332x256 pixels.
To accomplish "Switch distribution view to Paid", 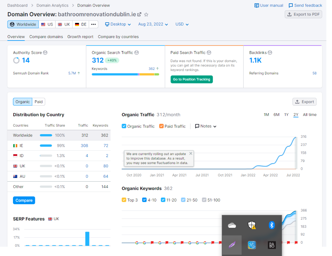I will (x=39, y=102).
